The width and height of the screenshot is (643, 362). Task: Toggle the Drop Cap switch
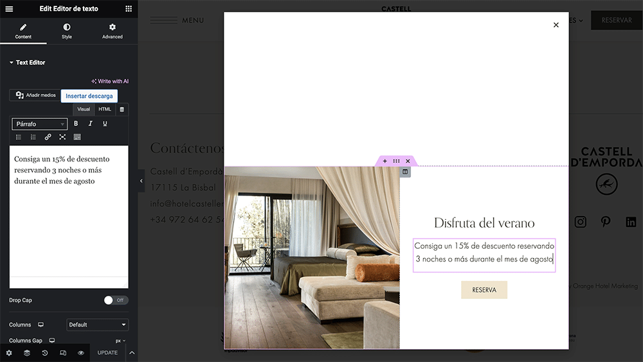tap(116, 300)
